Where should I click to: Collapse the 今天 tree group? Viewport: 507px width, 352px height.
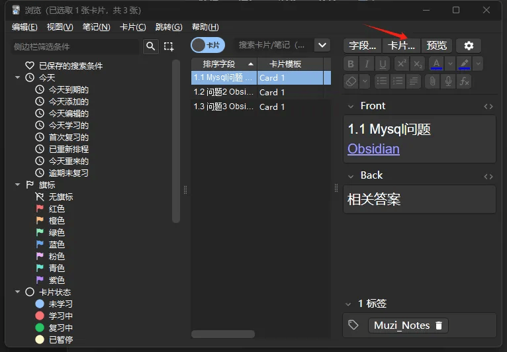[17, 77]
